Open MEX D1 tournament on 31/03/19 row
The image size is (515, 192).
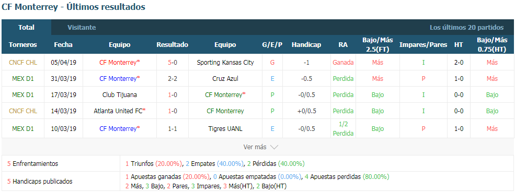point(23,79)
